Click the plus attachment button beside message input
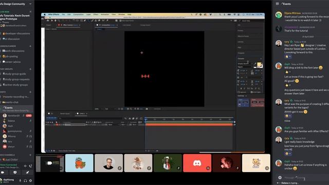This screenshot has width=329, height=185. pyautogui.click(x=280, y=178)
